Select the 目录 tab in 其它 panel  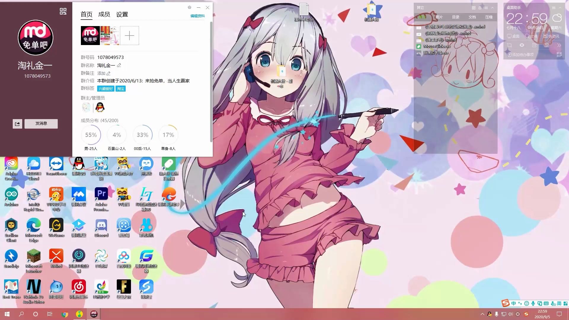[455, 17]
